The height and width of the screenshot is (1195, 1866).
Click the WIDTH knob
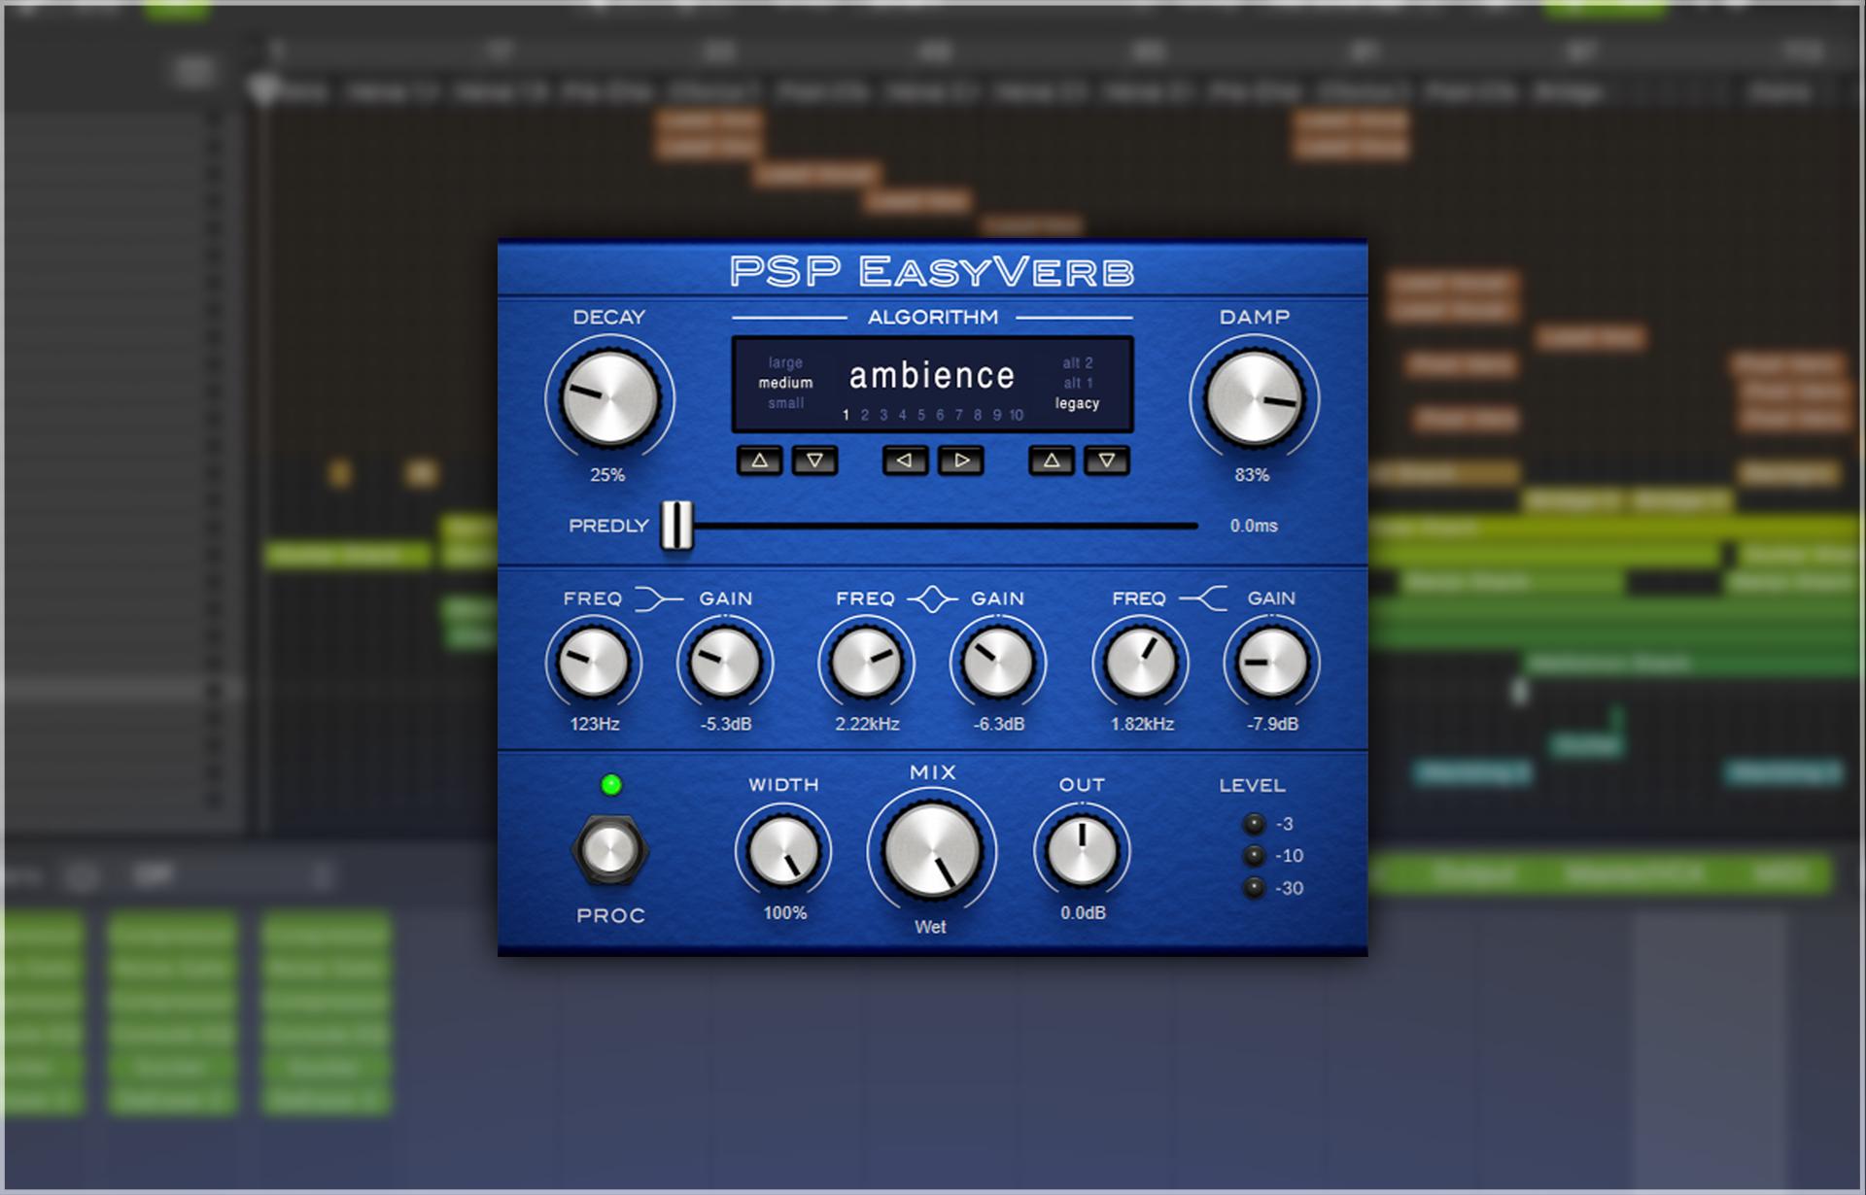pos(783,851)
